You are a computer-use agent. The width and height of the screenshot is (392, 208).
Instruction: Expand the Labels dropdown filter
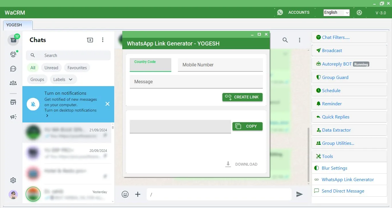tap(63, 80)
